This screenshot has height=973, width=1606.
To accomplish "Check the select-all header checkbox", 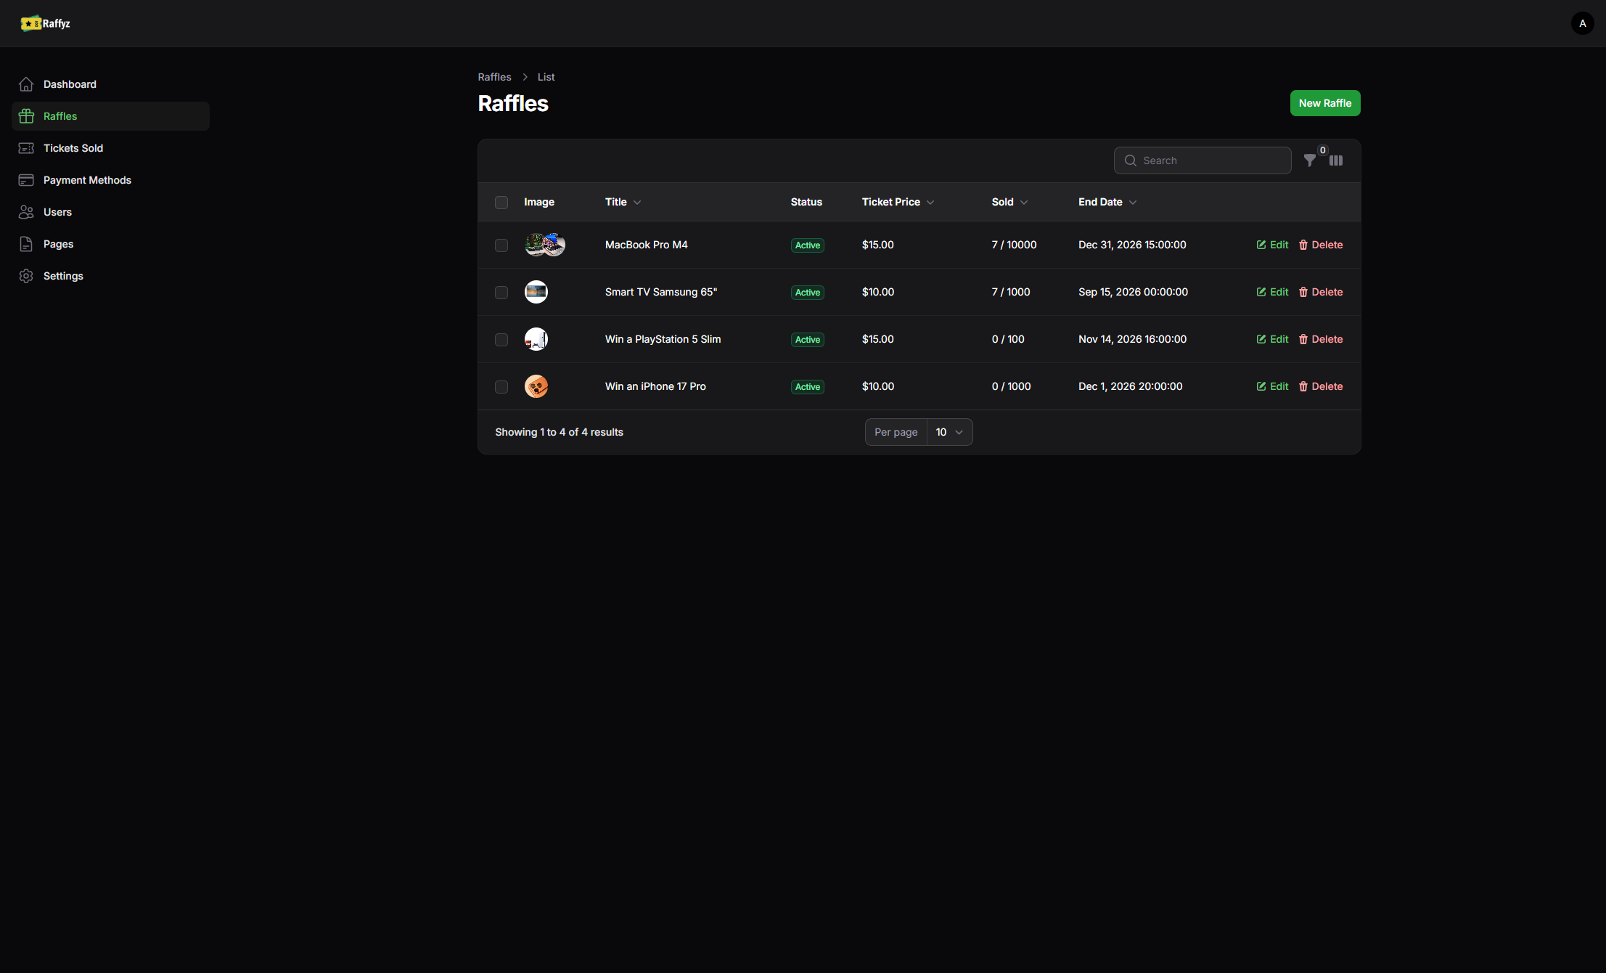I will [501, 203].
